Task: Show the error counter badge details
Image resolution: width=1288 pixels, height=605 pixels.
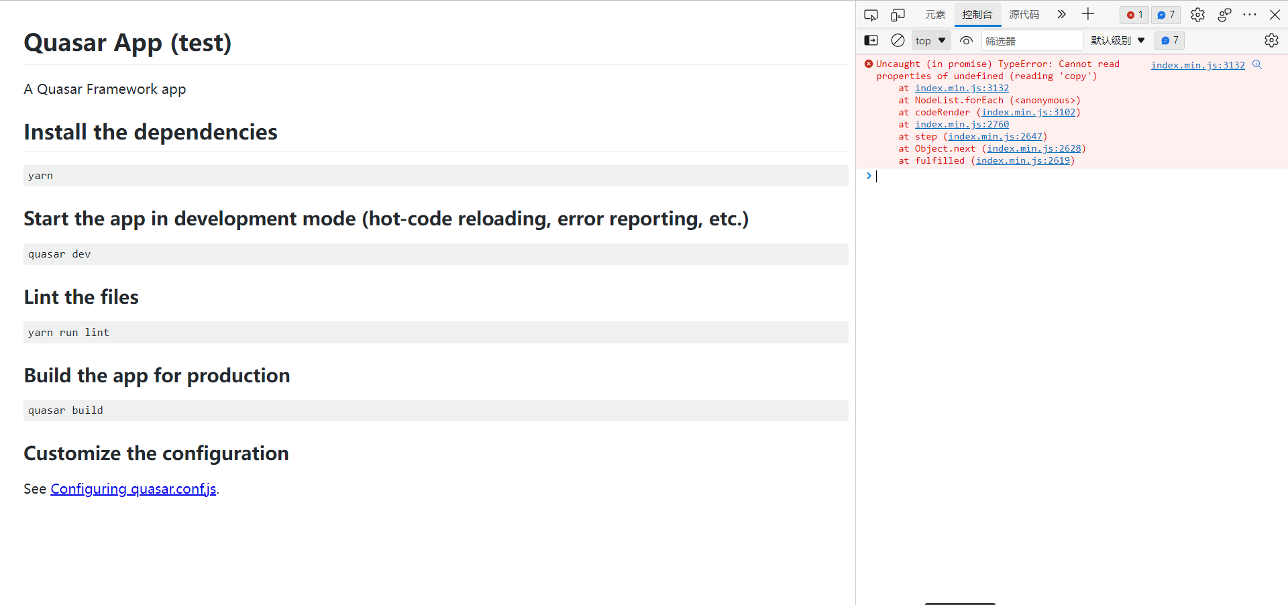Action: tap(1134, 14)
